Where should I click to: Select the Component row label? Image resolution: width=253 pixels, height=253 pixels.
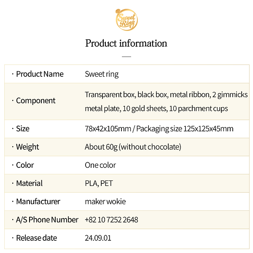(x=35, y=101)
